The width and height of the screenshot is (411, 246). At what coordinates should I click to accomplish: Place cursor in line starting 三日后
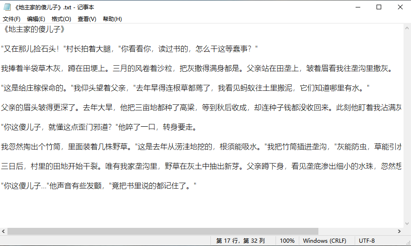pos(140,166)
